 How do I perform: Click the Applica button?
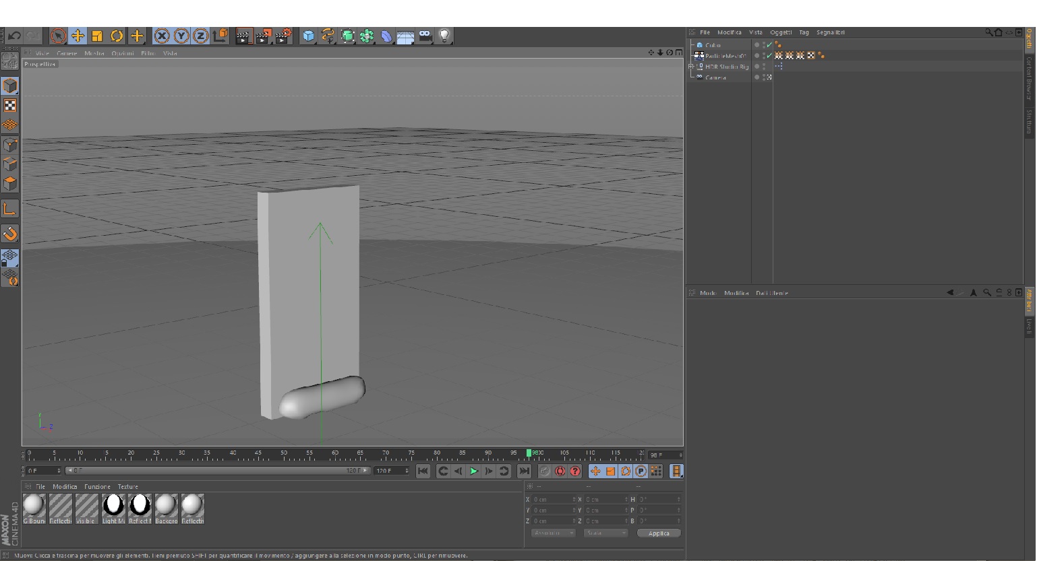[658, 533]
